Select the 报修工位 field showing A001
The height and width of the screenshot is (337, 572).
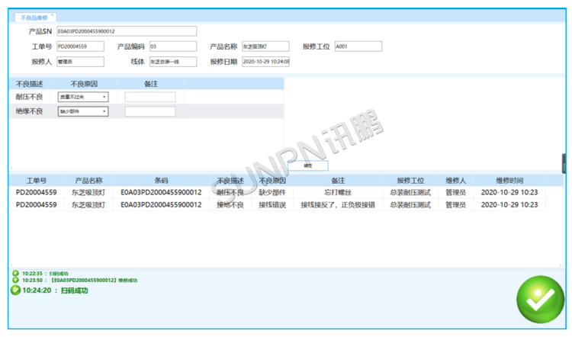(357, 47)
